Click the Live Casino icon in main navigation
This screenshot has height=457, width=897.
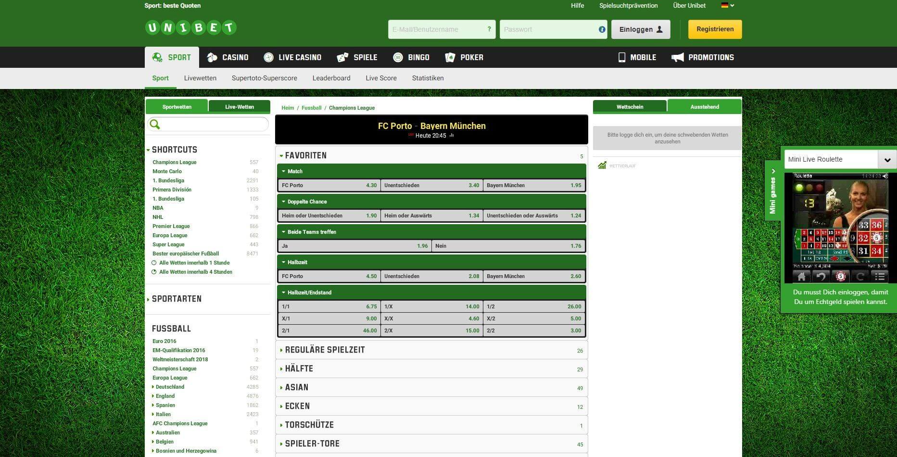coord(269,57)
